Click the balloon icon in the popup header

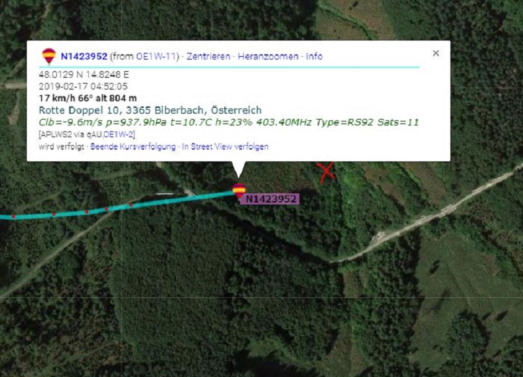point(48,56)
